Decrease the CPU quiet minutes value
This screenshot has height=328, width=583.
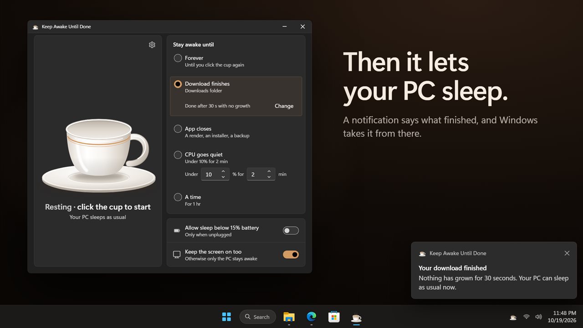point(269,177)
